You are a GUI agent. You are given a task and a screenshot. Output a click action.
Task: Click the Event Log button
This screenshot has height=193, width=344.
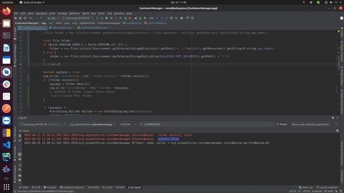point(306,188)
